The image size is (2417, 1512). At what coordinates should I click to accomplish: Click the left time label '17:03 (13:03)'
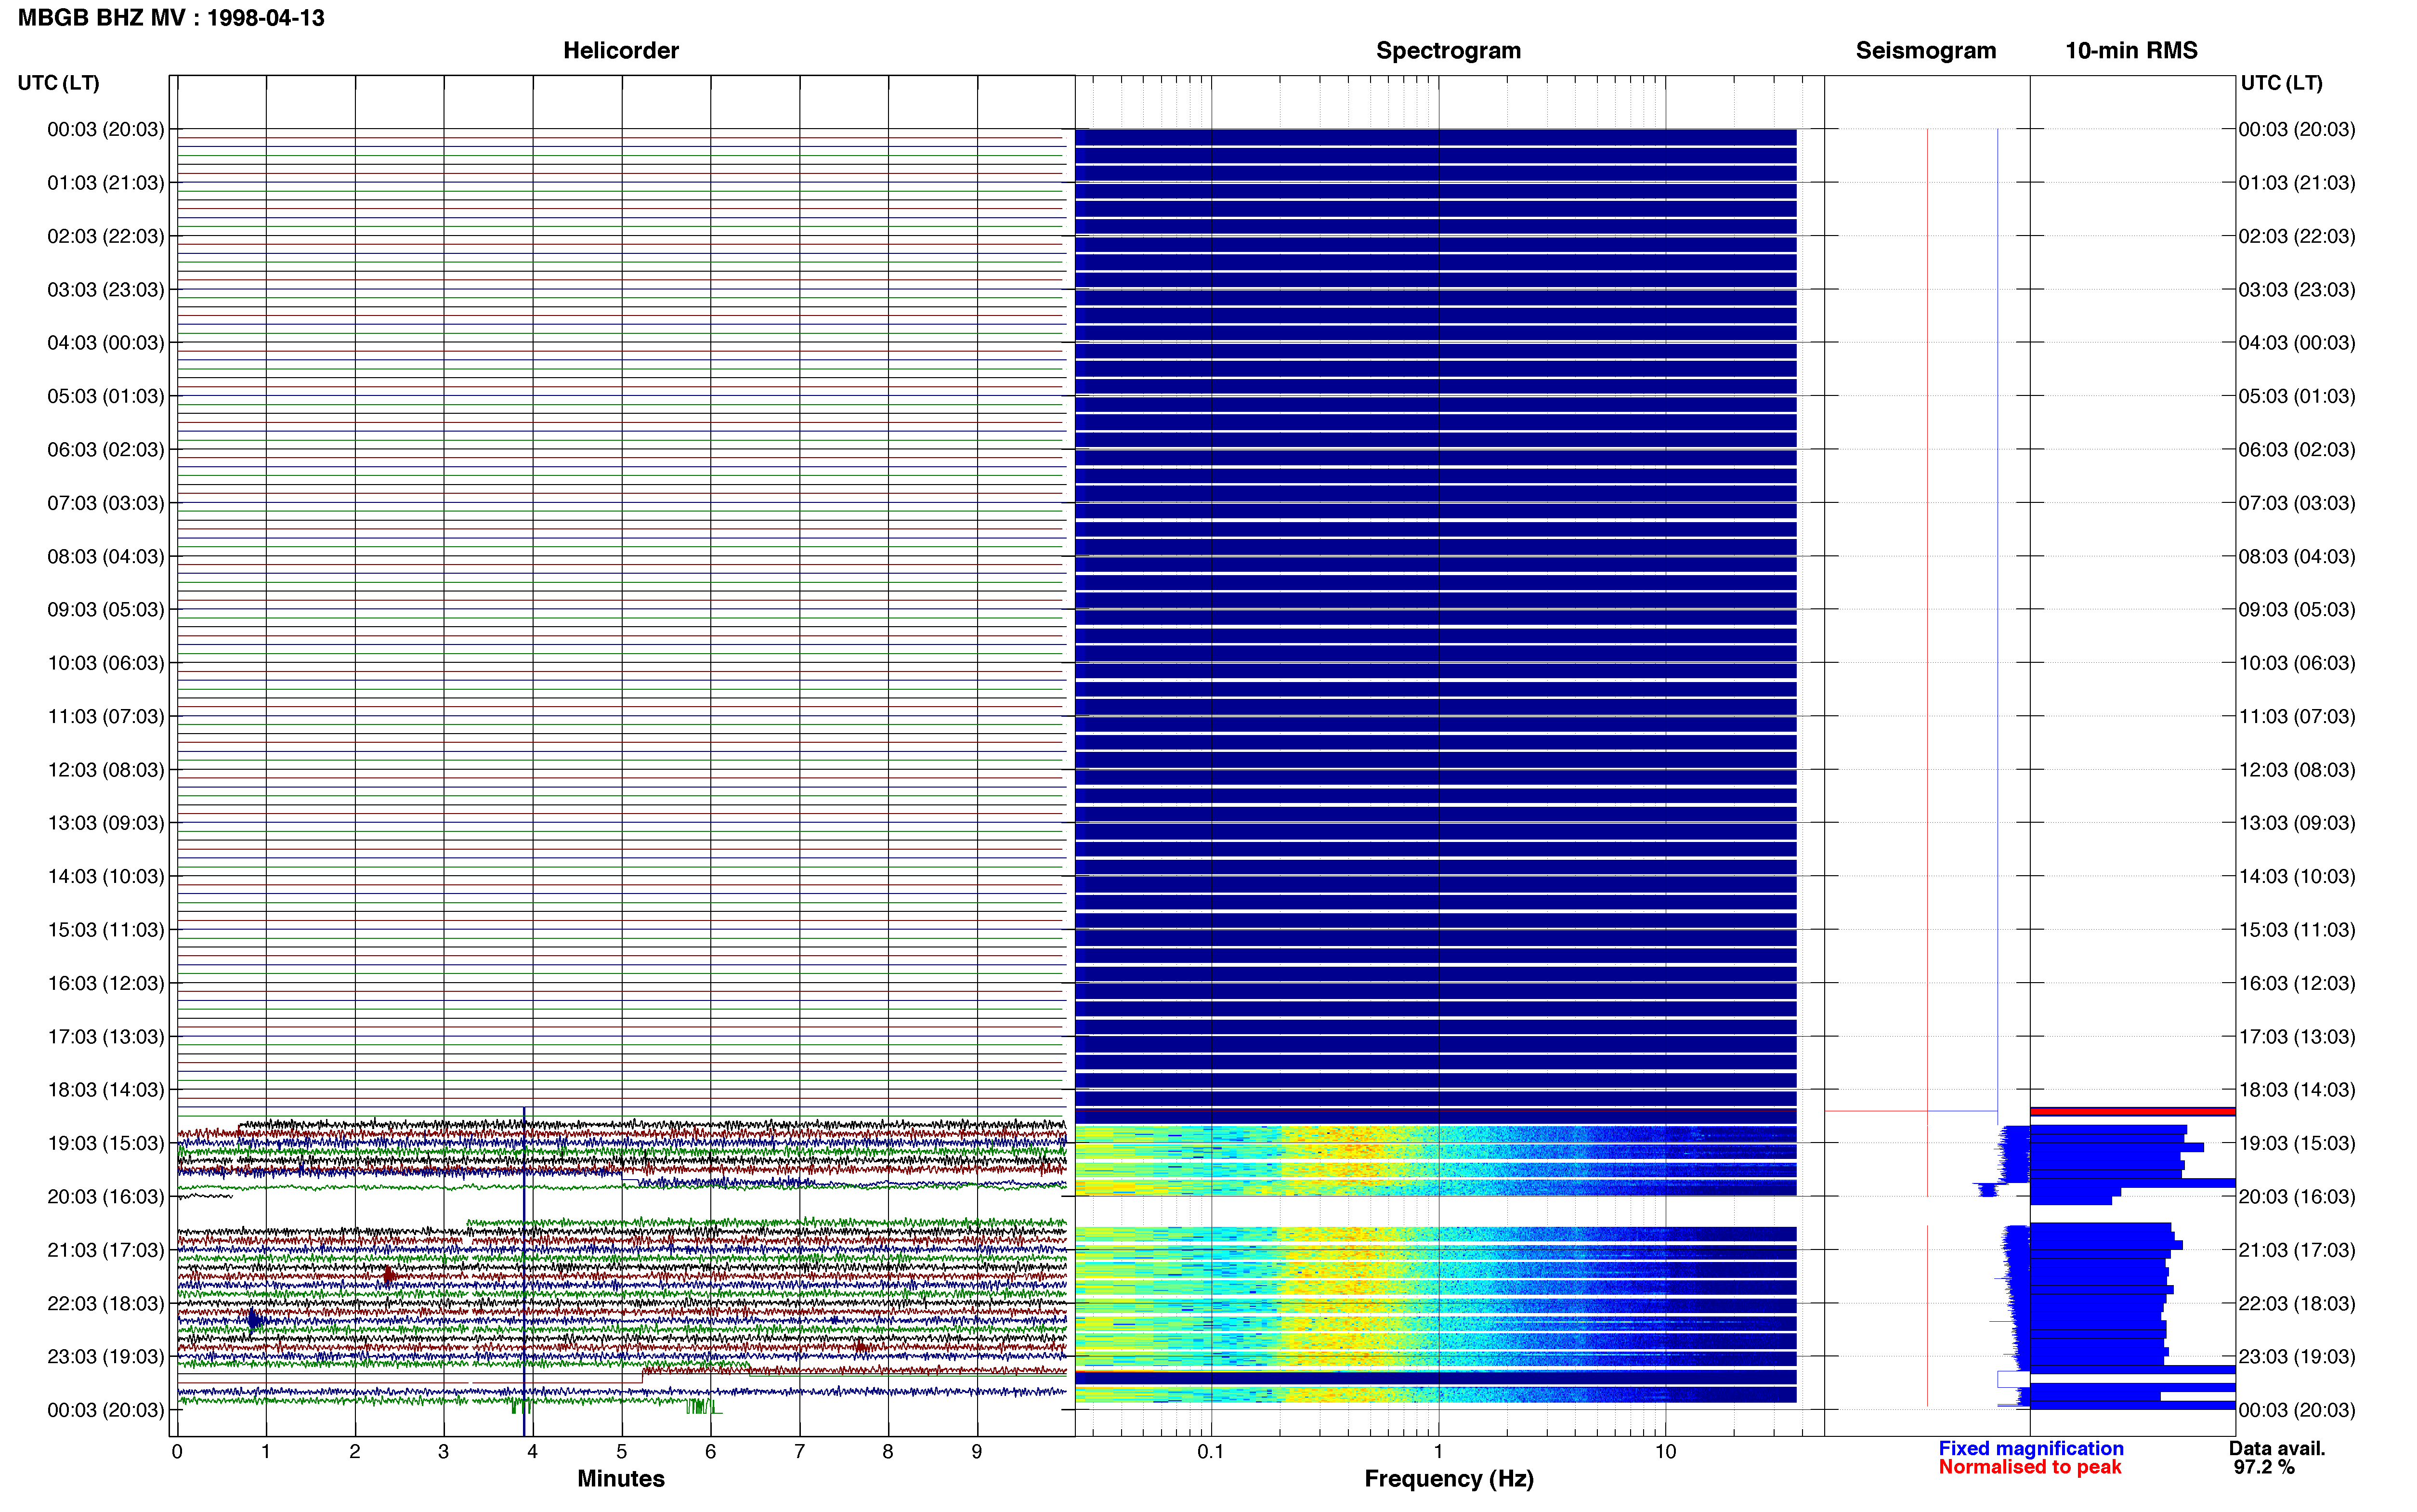tap(106, 1036)
